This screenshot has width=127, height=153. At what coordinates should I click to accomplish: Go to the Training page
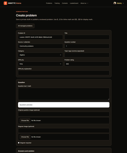[57, 3]
